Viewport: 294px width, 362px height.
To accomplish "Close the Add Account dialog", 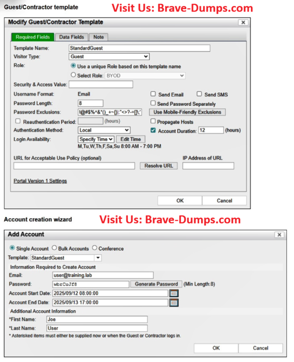I will click(279, 234).
